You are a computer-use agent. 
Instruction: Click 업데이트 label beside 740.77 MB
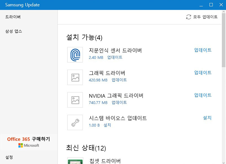click(119, 103)
